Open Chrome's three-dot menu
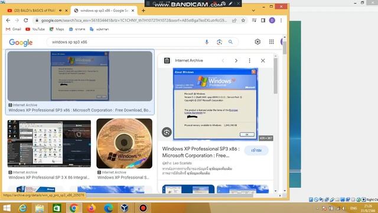This screenshot has width=378, height=213. [281, 21]
